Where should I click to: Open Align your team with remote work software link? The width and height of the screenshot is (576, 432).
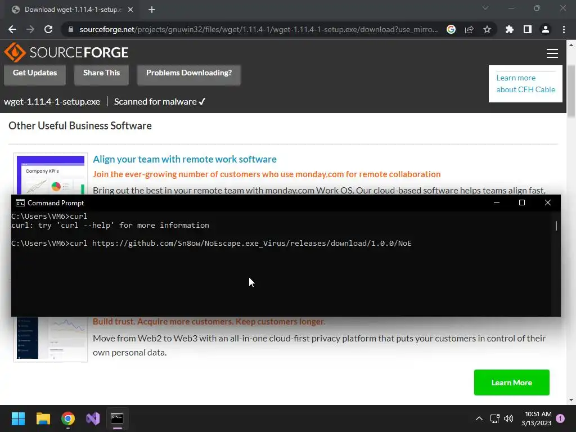[x=184, y=159]
